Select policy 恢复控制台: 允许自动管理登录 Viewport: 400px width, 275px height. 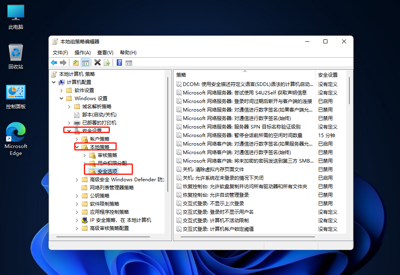tap(216, 195)
